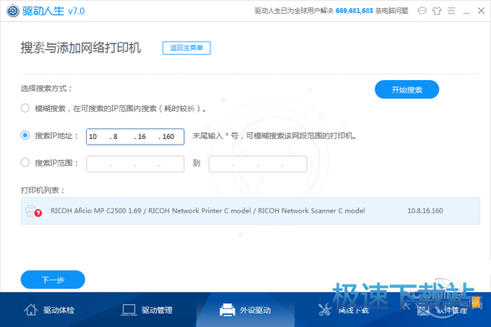
Task: Click the IP range end field after 到
Action: tap(258, 164)
